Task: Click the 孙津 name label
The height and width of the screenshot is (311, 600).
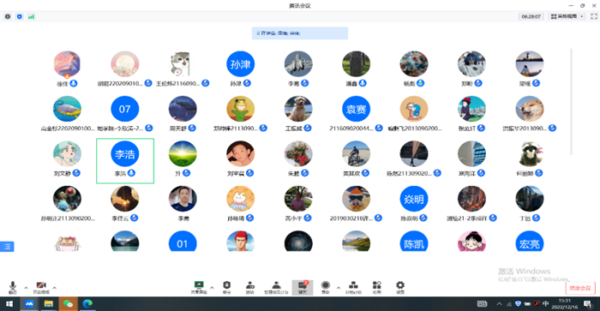Action: coord(236,83)
